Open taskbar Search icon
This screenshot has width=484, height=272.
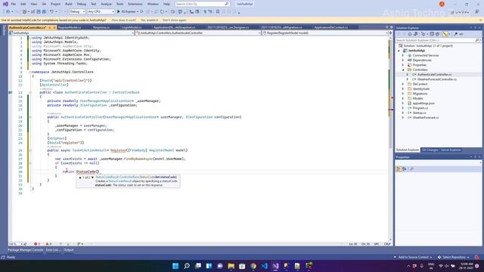tap(187, 266)
